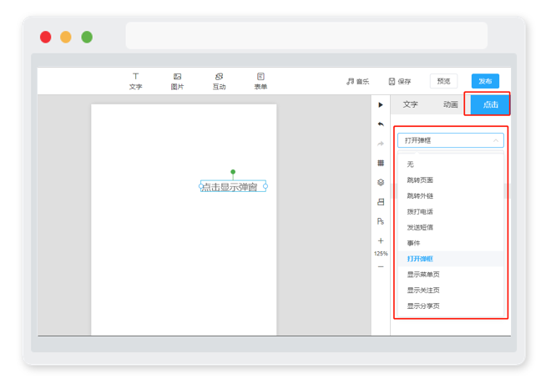This screenshot has width=551, height=384.
Task: Click the 125% zoom level text
Action: pos(381,254)
